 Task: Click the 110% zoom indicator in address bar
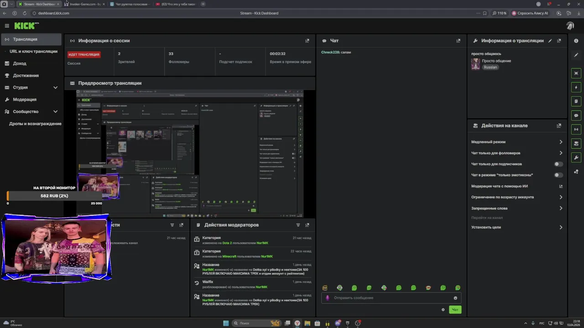point(500,13)
